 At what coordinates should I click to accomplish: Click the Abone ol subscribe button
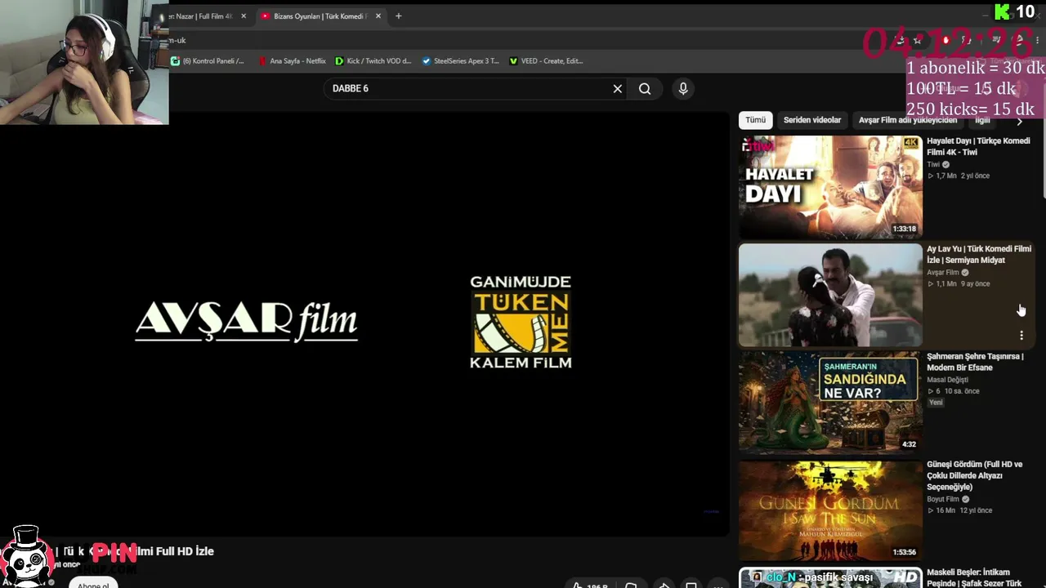point(93,584)
